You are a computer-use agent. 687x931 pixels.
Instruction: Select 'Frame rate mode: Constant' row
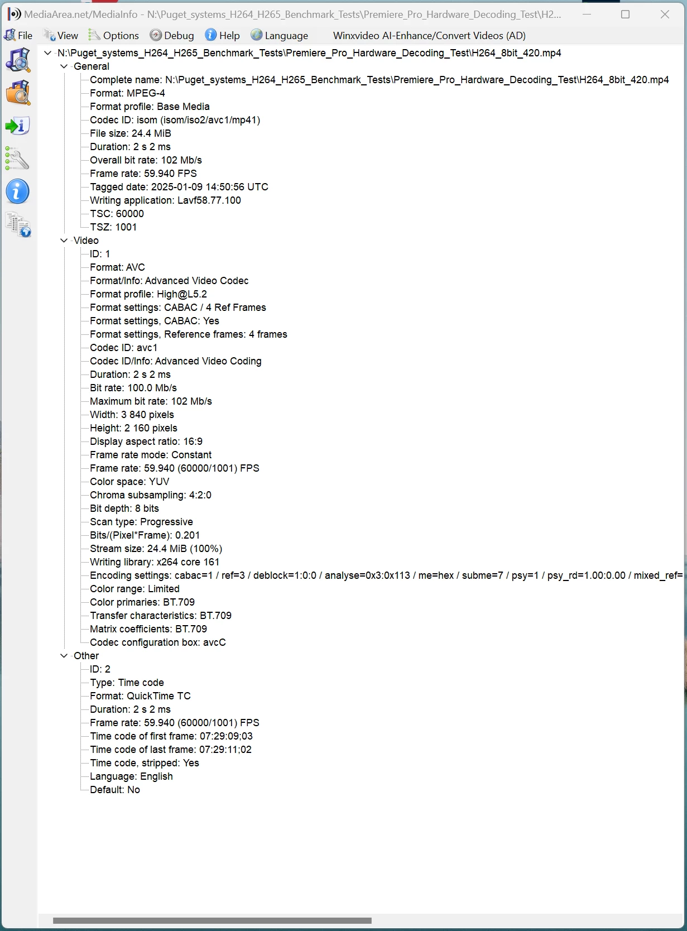[x=151, y=455]
